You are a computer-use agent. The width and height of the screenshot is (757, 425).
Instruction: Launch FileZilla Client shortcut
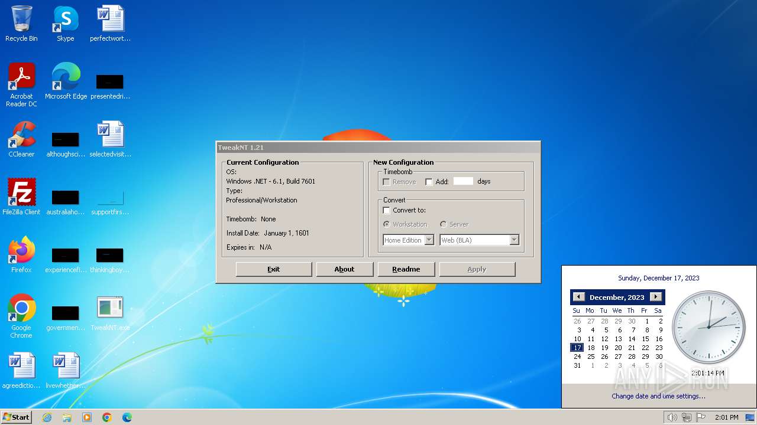21,197
